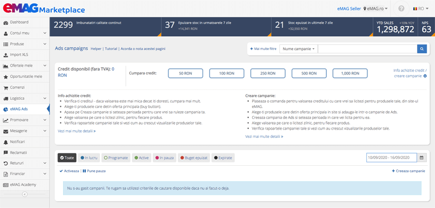Screen dimensions: 435x208
Task: Filter campaigns by In pauza status
Action: click(165, 157)
